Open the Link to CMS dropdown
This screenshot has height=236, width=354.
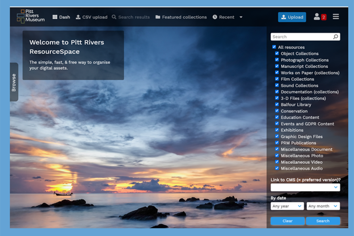click(x=305, y=187)
